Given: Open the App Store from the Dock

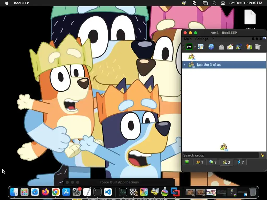Looking at the screenshot, I should click(66, 192).
